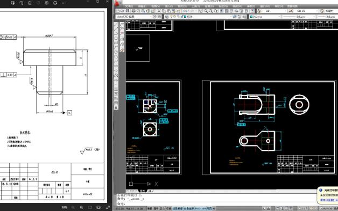This screenshot has height=211, width=338.
Task: Toggle Object Snap in status bar
Action: point(178,208)
